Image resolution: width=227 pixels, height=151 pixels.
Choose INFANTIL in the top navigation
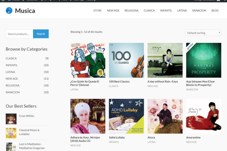point(166,11)
